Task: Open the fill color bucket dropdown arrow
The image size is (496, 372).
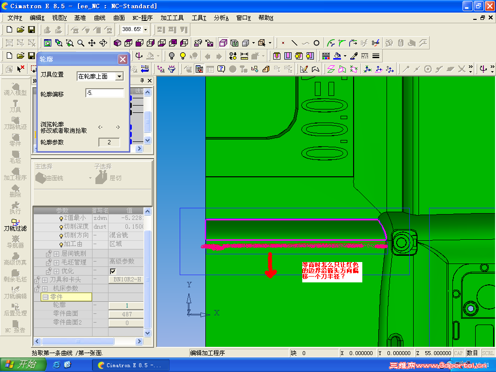Action: click(345, 56)
